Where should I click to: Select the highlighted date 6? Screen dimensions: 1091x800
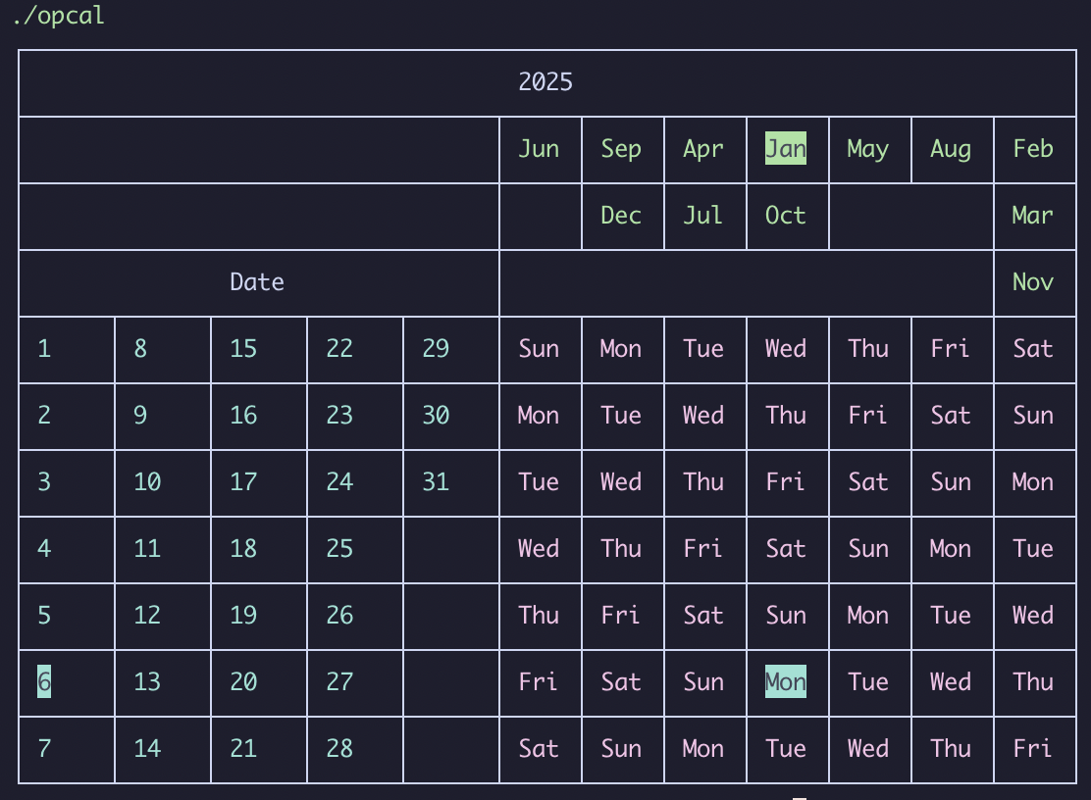click(44, 681)
